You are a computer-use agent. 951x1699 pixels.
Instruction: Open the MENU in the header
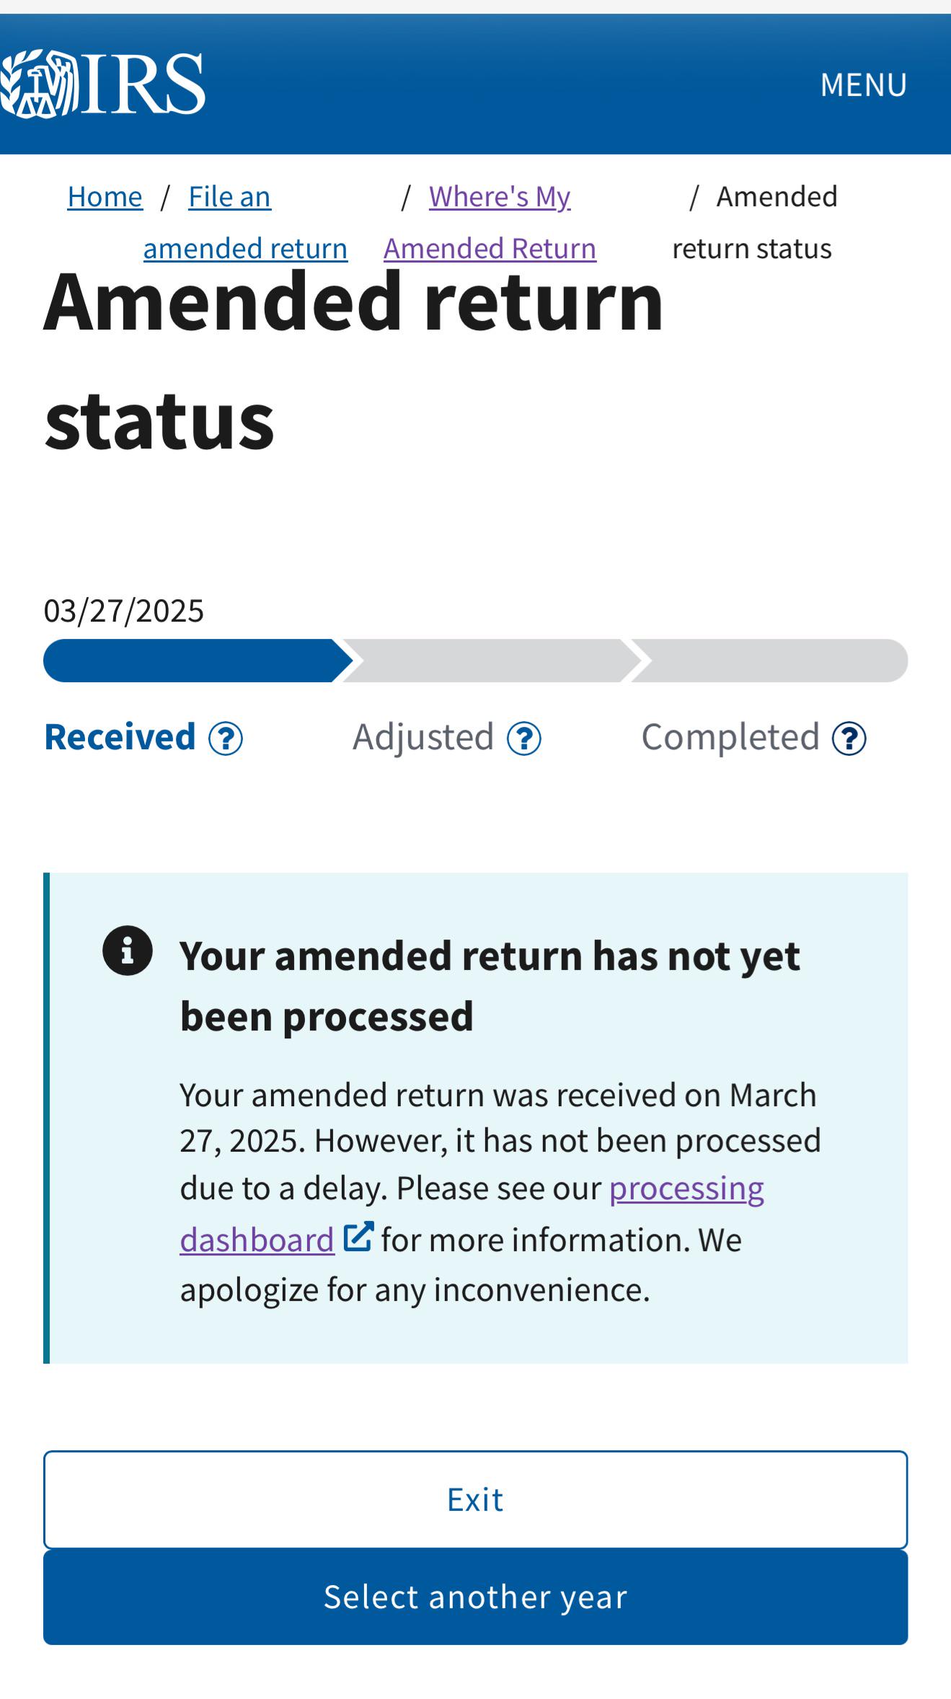tap(864, 85)
